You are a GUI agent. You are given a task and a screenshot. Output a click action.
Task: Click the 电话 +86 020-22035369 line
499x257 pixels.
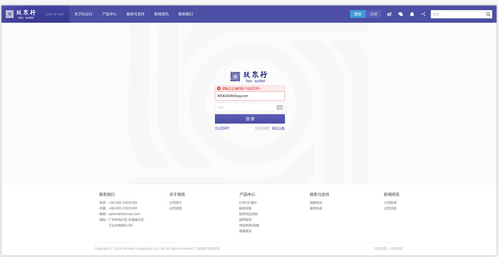(x=118, y=203)
